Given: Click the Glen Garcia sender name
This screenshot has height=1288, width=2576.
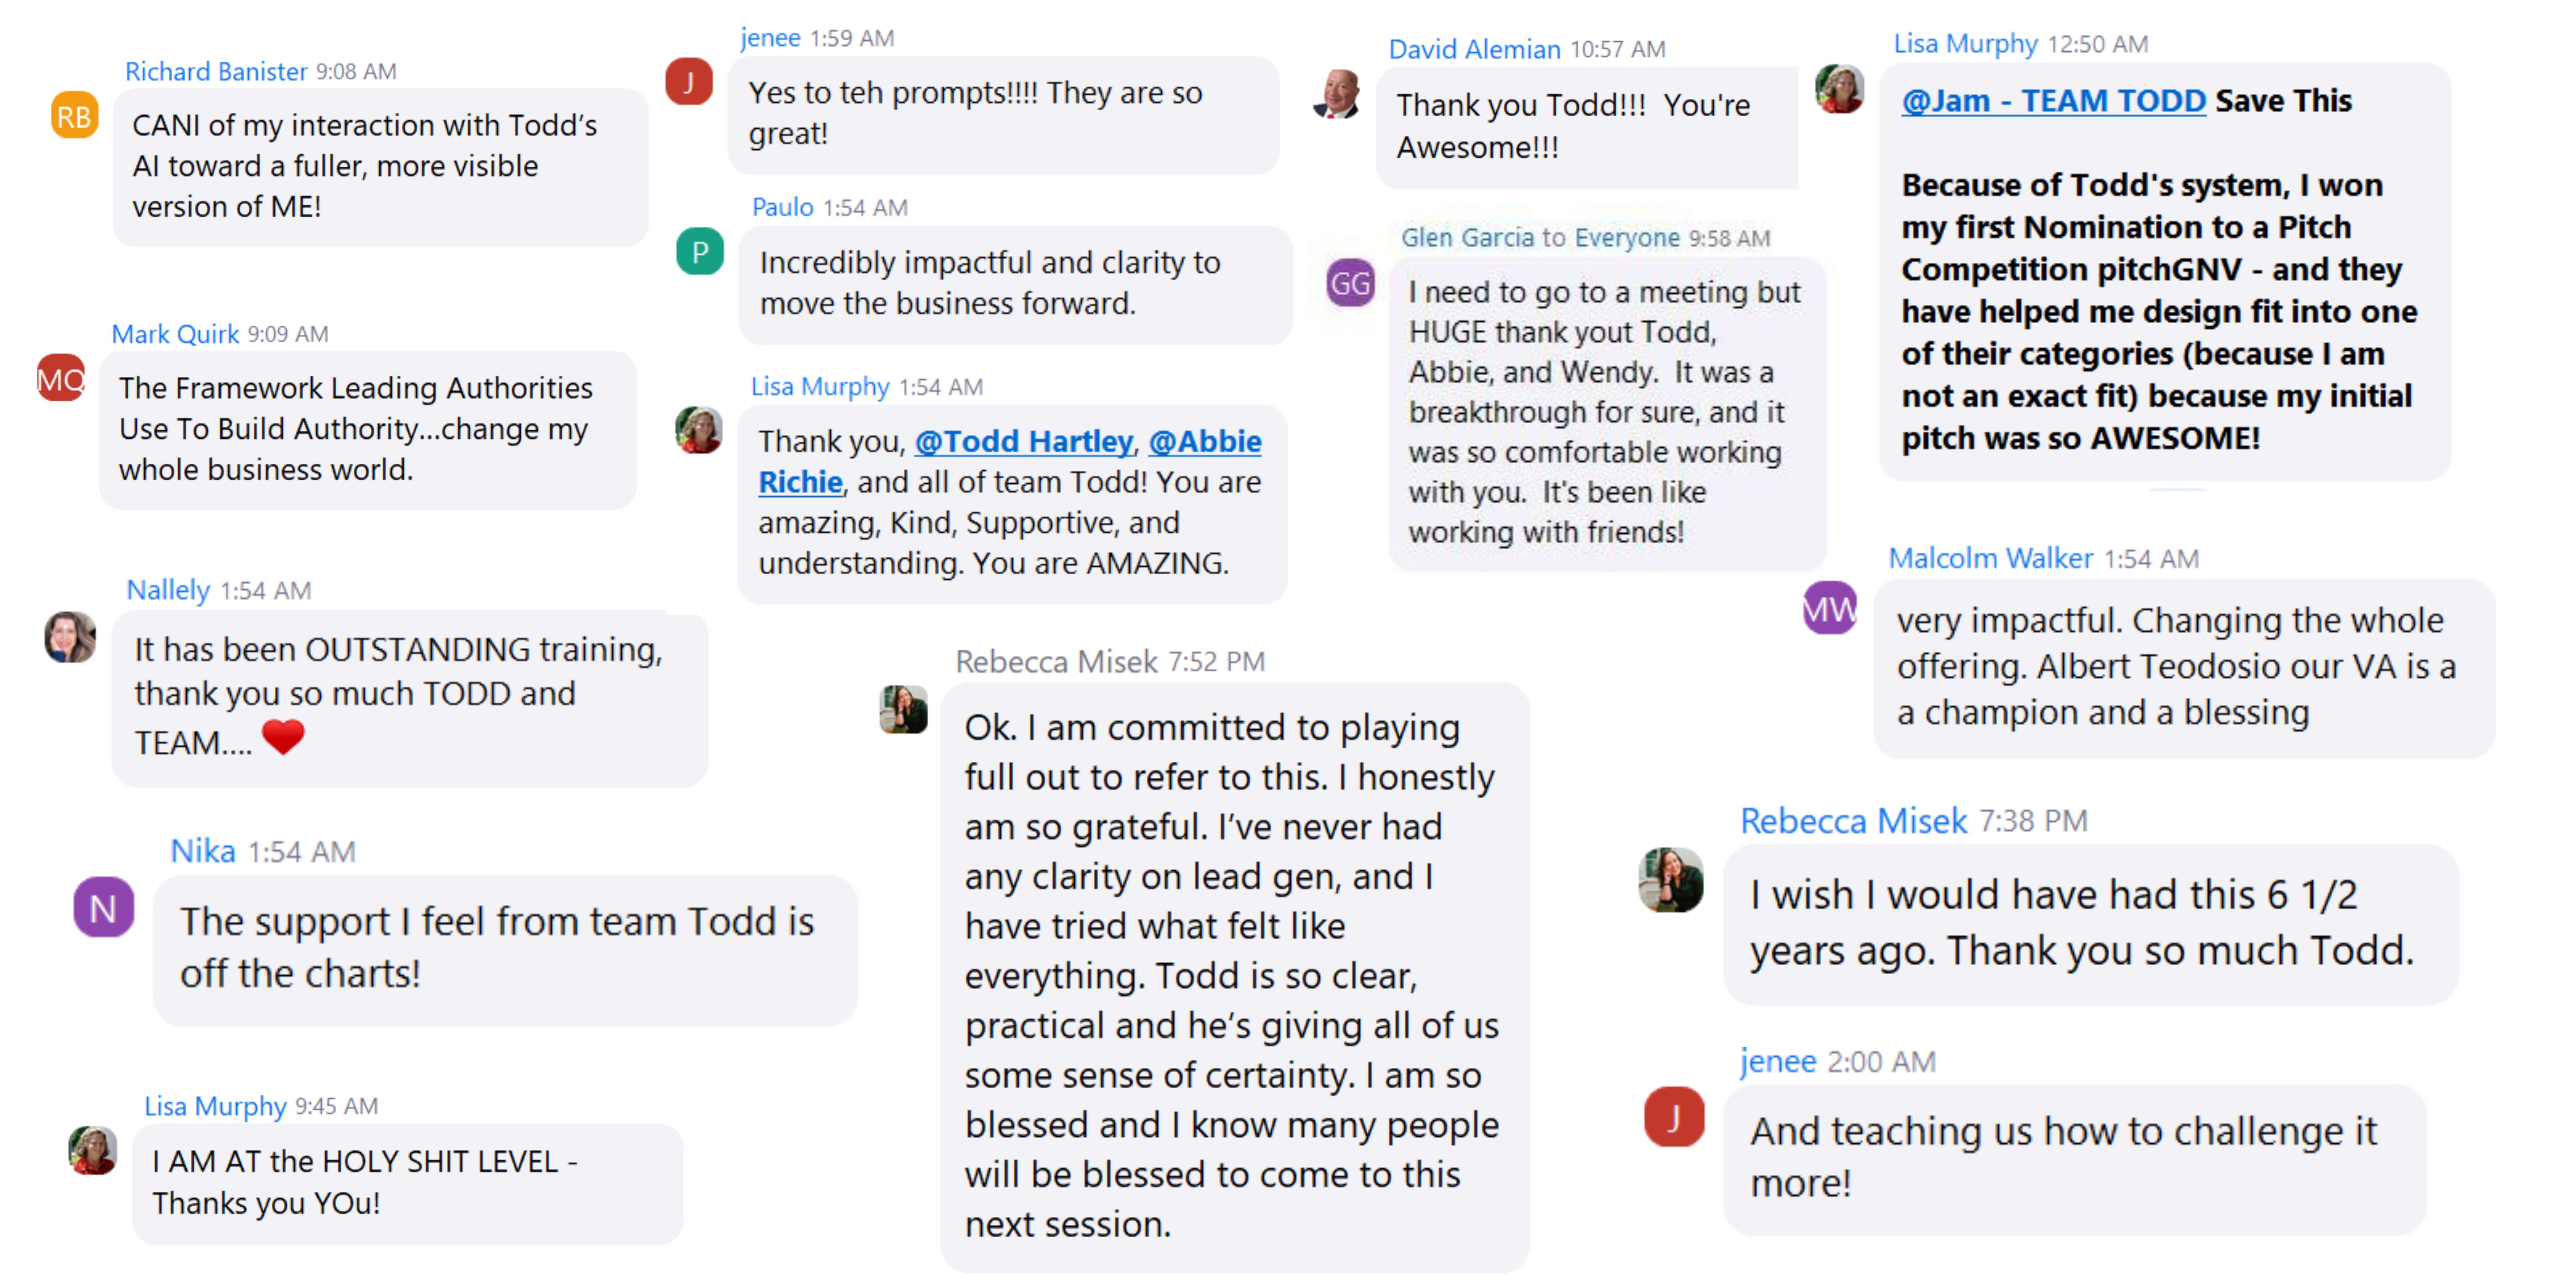Looking at the screenshot, I should [1466, 238].
